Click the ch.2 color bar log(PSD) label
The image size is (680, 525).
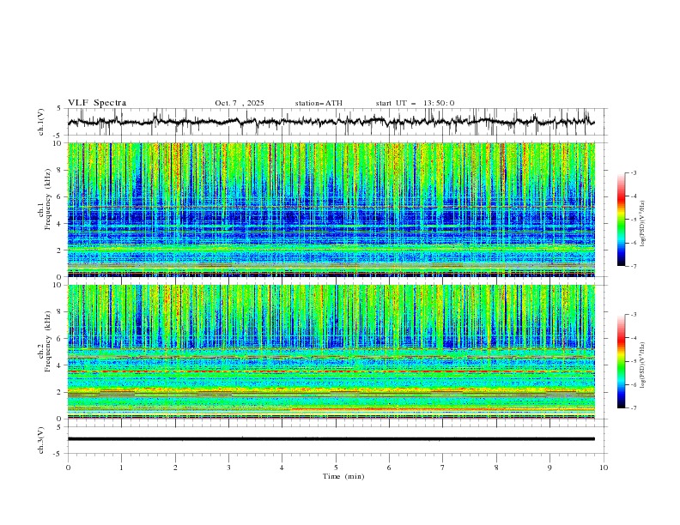643,365
